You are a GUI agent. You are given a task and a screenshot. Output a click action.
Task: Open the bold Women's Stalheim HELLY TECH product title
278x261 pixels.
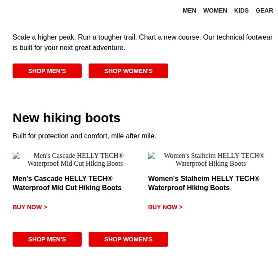[204, 183]
